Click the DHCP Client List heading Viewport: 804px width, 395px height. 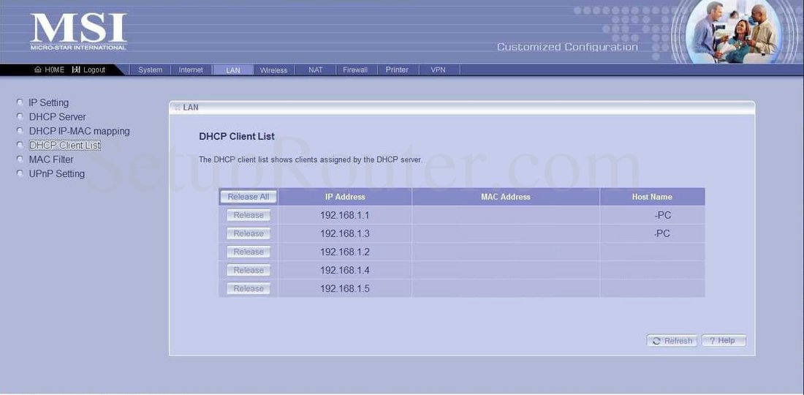point(236,137)
